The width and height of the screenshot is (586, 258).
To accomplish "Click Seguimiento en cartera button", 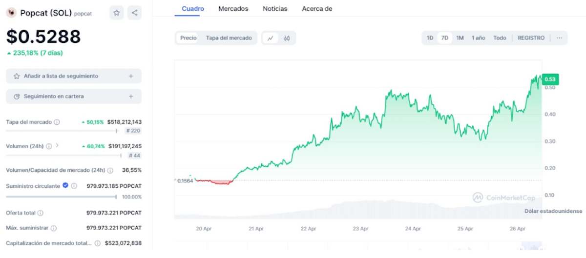I will 74,97.
